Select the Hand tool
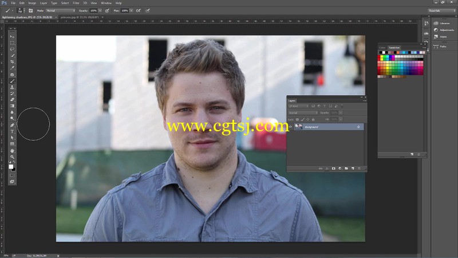 (12, 151)
